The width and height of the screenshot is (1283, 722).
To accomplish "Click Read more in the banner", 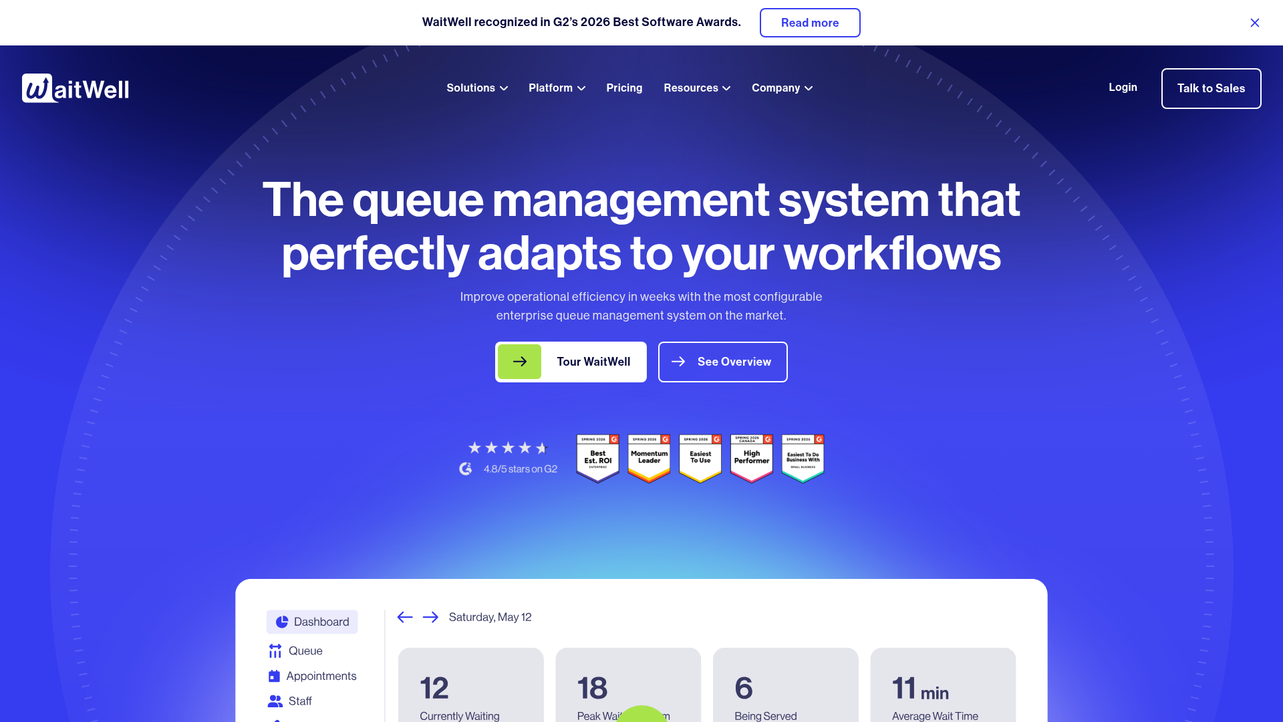I will (810, 23).
